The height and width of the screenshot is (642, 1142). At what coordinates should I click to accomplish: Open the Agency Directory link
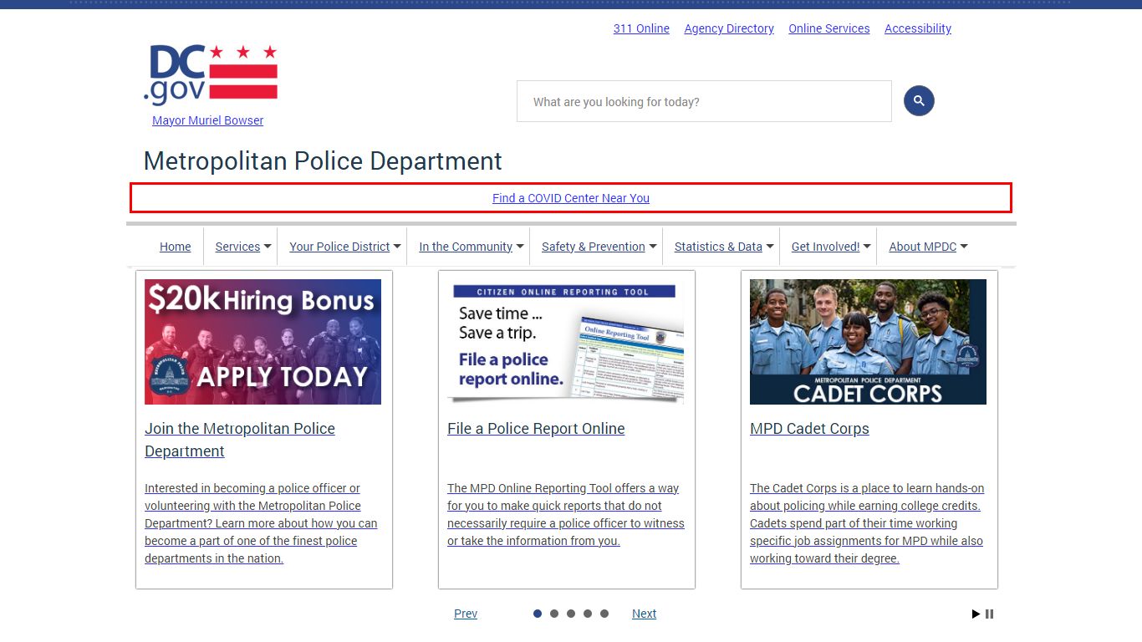(729, 28)
